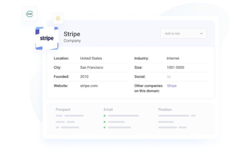Click the second green email status dot
The width and height of the screenshot is (251, 155).
tap(105, 122)
